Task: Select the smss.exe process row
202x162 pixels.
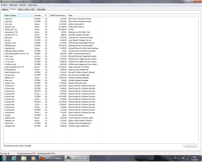Action: tap(51, 80)
